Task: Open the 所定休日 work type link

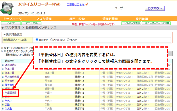Action: [x=10, y=69]
